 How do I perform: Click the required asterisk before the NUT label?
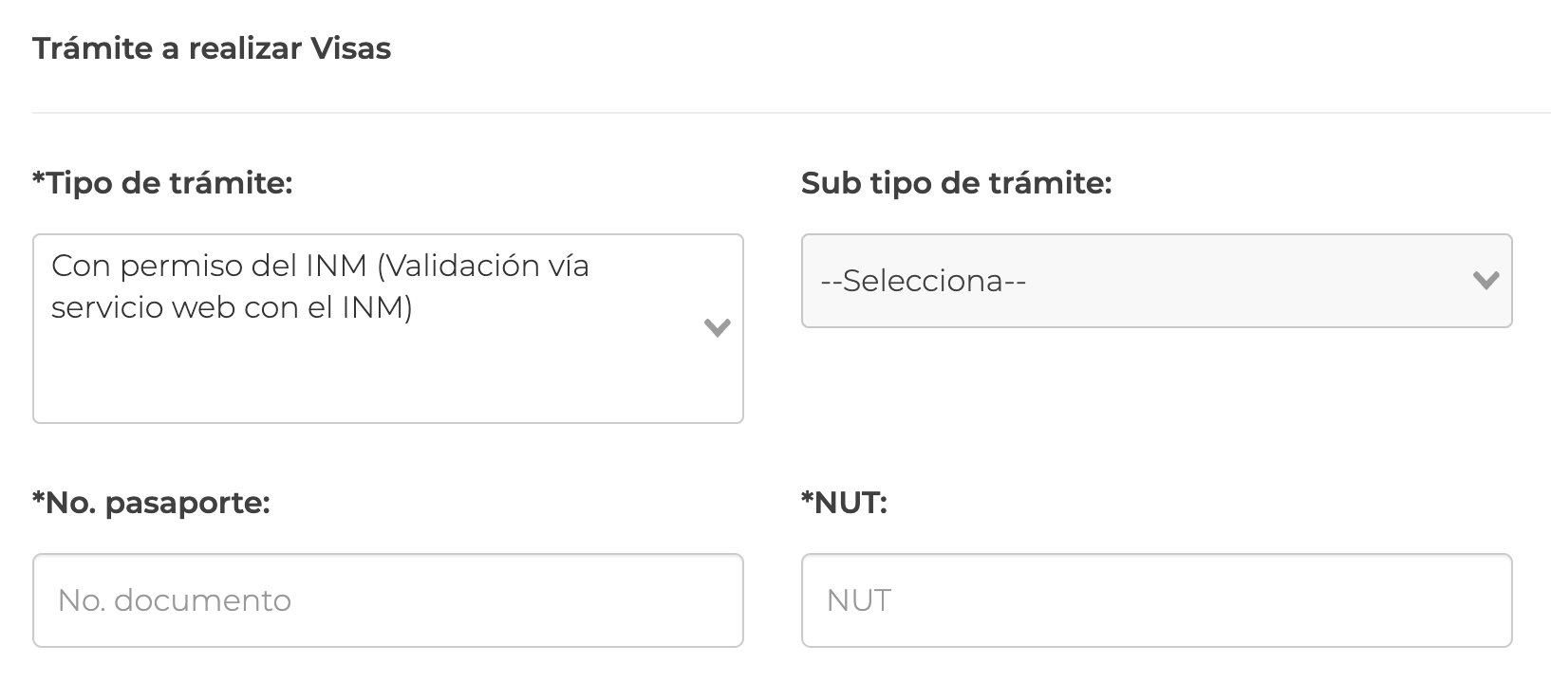808,497
